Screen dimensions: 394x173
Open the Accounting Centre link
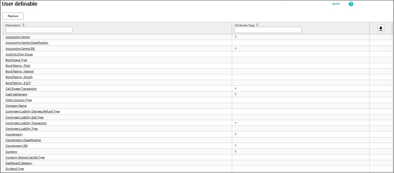point(18,37)
